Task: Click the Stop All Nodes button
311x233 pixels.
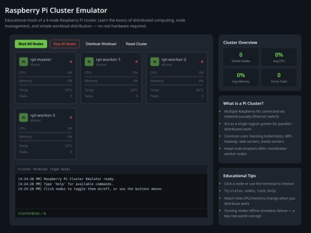Action: tap(65, 44)
